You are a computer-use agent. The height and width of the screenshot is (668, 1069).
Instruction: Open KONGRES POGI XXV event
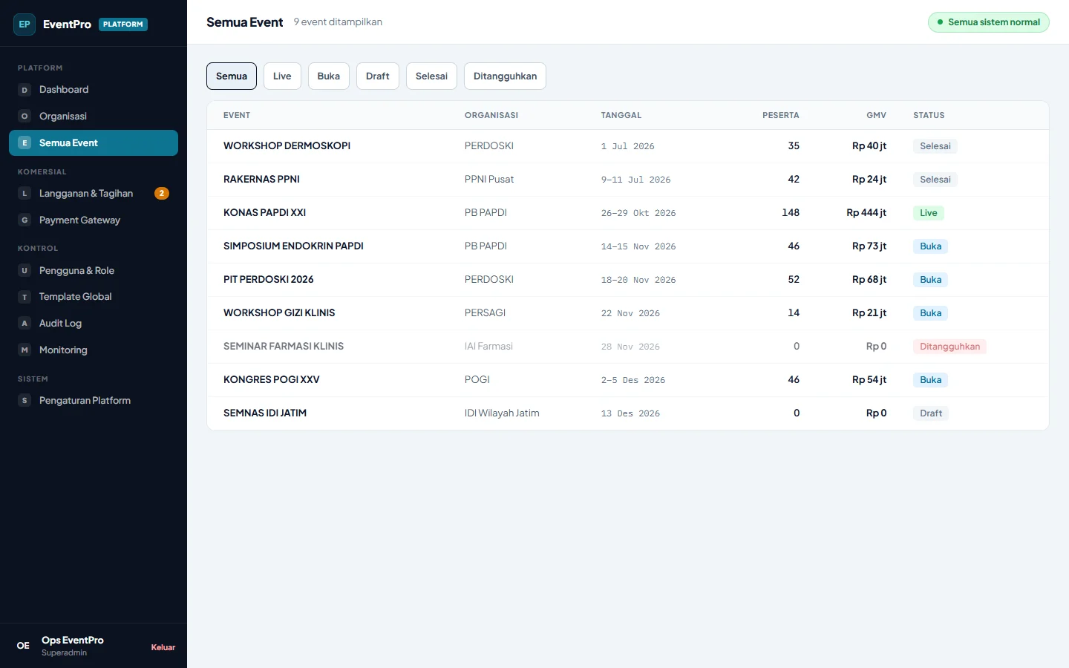628,380
